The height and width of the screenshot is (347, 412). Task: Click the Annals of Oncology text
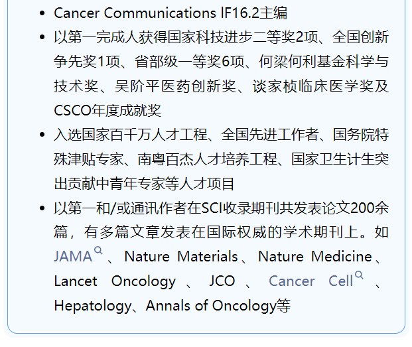210,306
